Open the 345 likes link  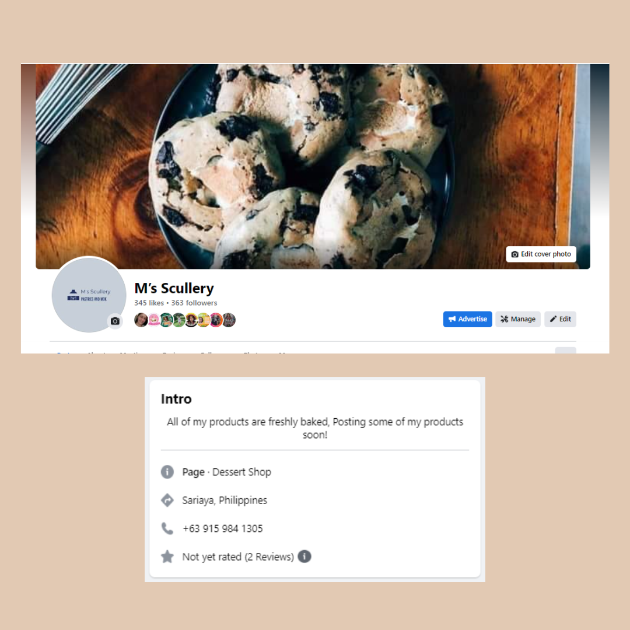149,303
